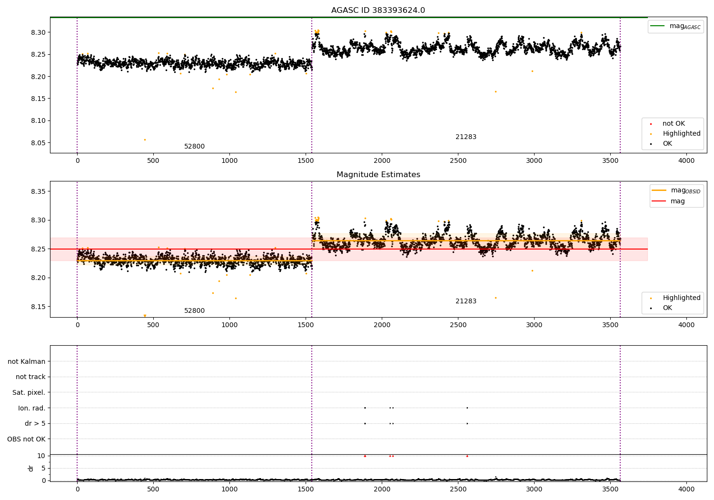Click the lowest orange outlier point near 8.05 in the top plot

click(145, 140)
